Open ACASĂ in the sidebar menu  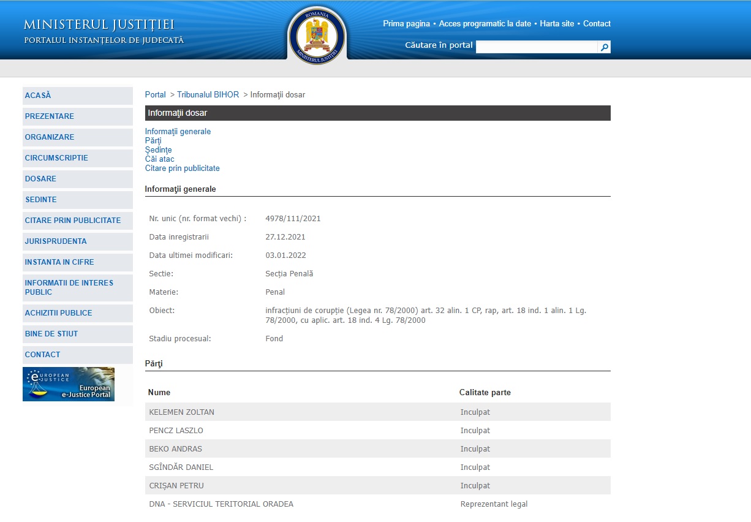pos(78,96)
